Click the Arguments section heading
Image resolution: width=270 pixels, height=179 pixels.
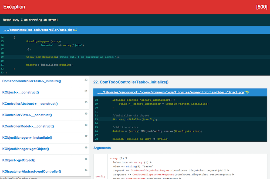click(102, 148)
